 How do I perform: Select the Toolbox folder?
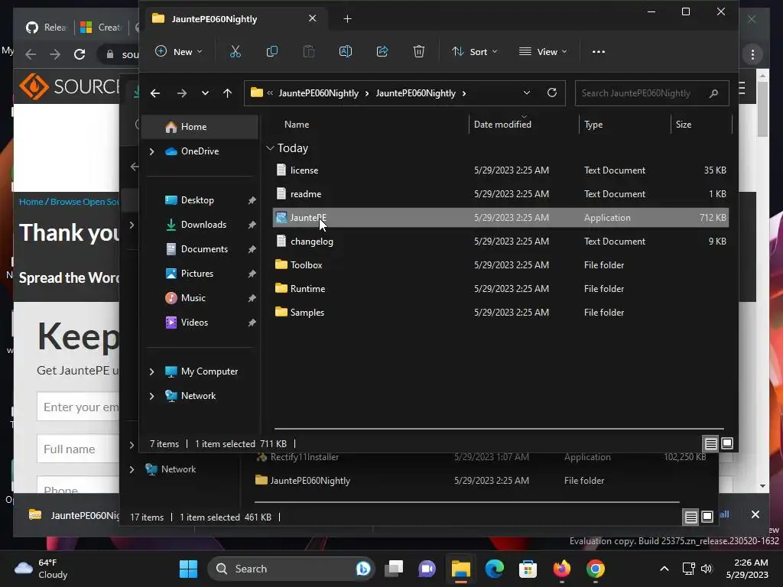pos(500,265)
